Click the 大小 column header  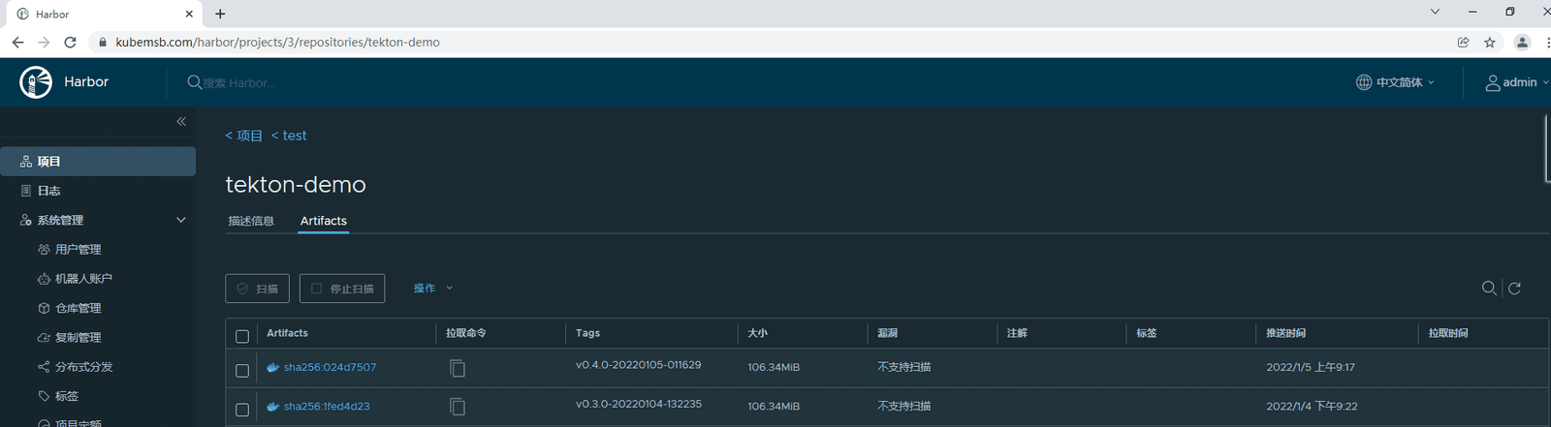pyautogui.click(x=757, y=333)
